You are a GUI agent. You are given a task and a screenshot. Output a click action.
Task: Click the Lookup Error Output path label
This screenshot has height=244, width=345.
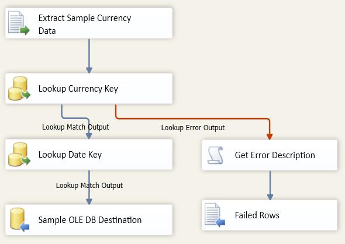click(x=193, y=128)
